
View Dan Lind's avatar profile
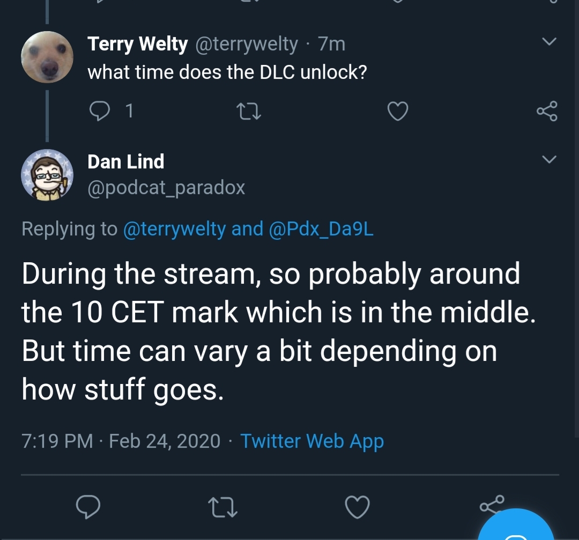point(47,175)
